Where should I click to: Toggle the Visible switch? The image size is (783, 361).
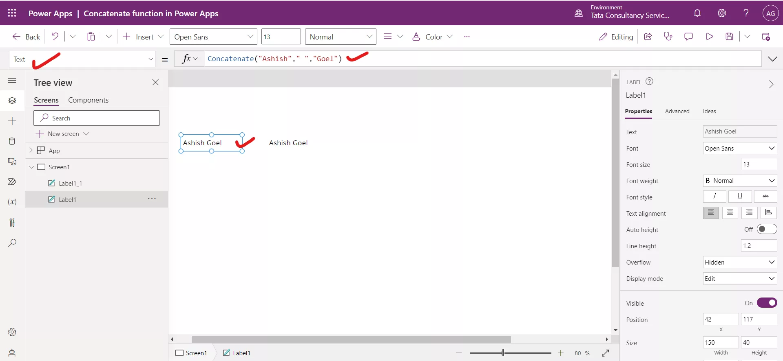click(767, 303)
